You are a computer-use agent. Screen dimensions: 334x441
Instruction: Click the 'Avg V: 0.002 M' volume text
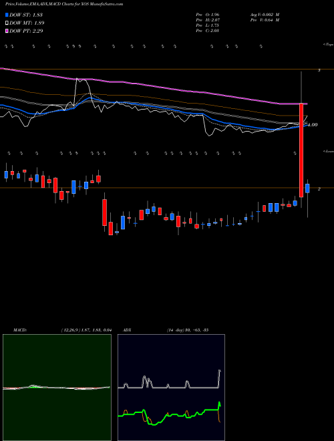click(265, 14)
